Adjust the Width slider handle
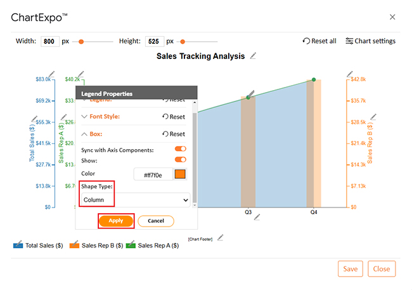The width and height of the screenshot is (412, 290). pyautogui.click(x=81, y=42)
